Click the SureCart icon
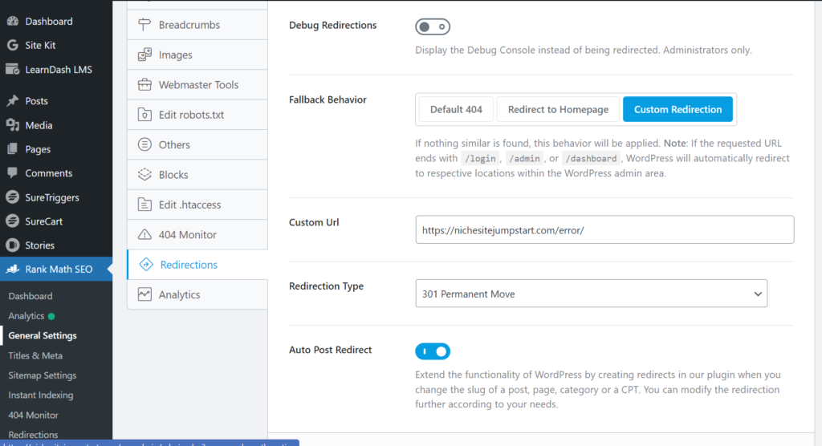Image resolution: width=822 pixels, height=446 pixels. 13,221
